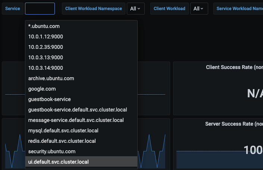Choose archive.ubuntu.com service
Image resolution: width=263 pixels, height=170 pixels.
pyautogui.click(x=51, y=78)
